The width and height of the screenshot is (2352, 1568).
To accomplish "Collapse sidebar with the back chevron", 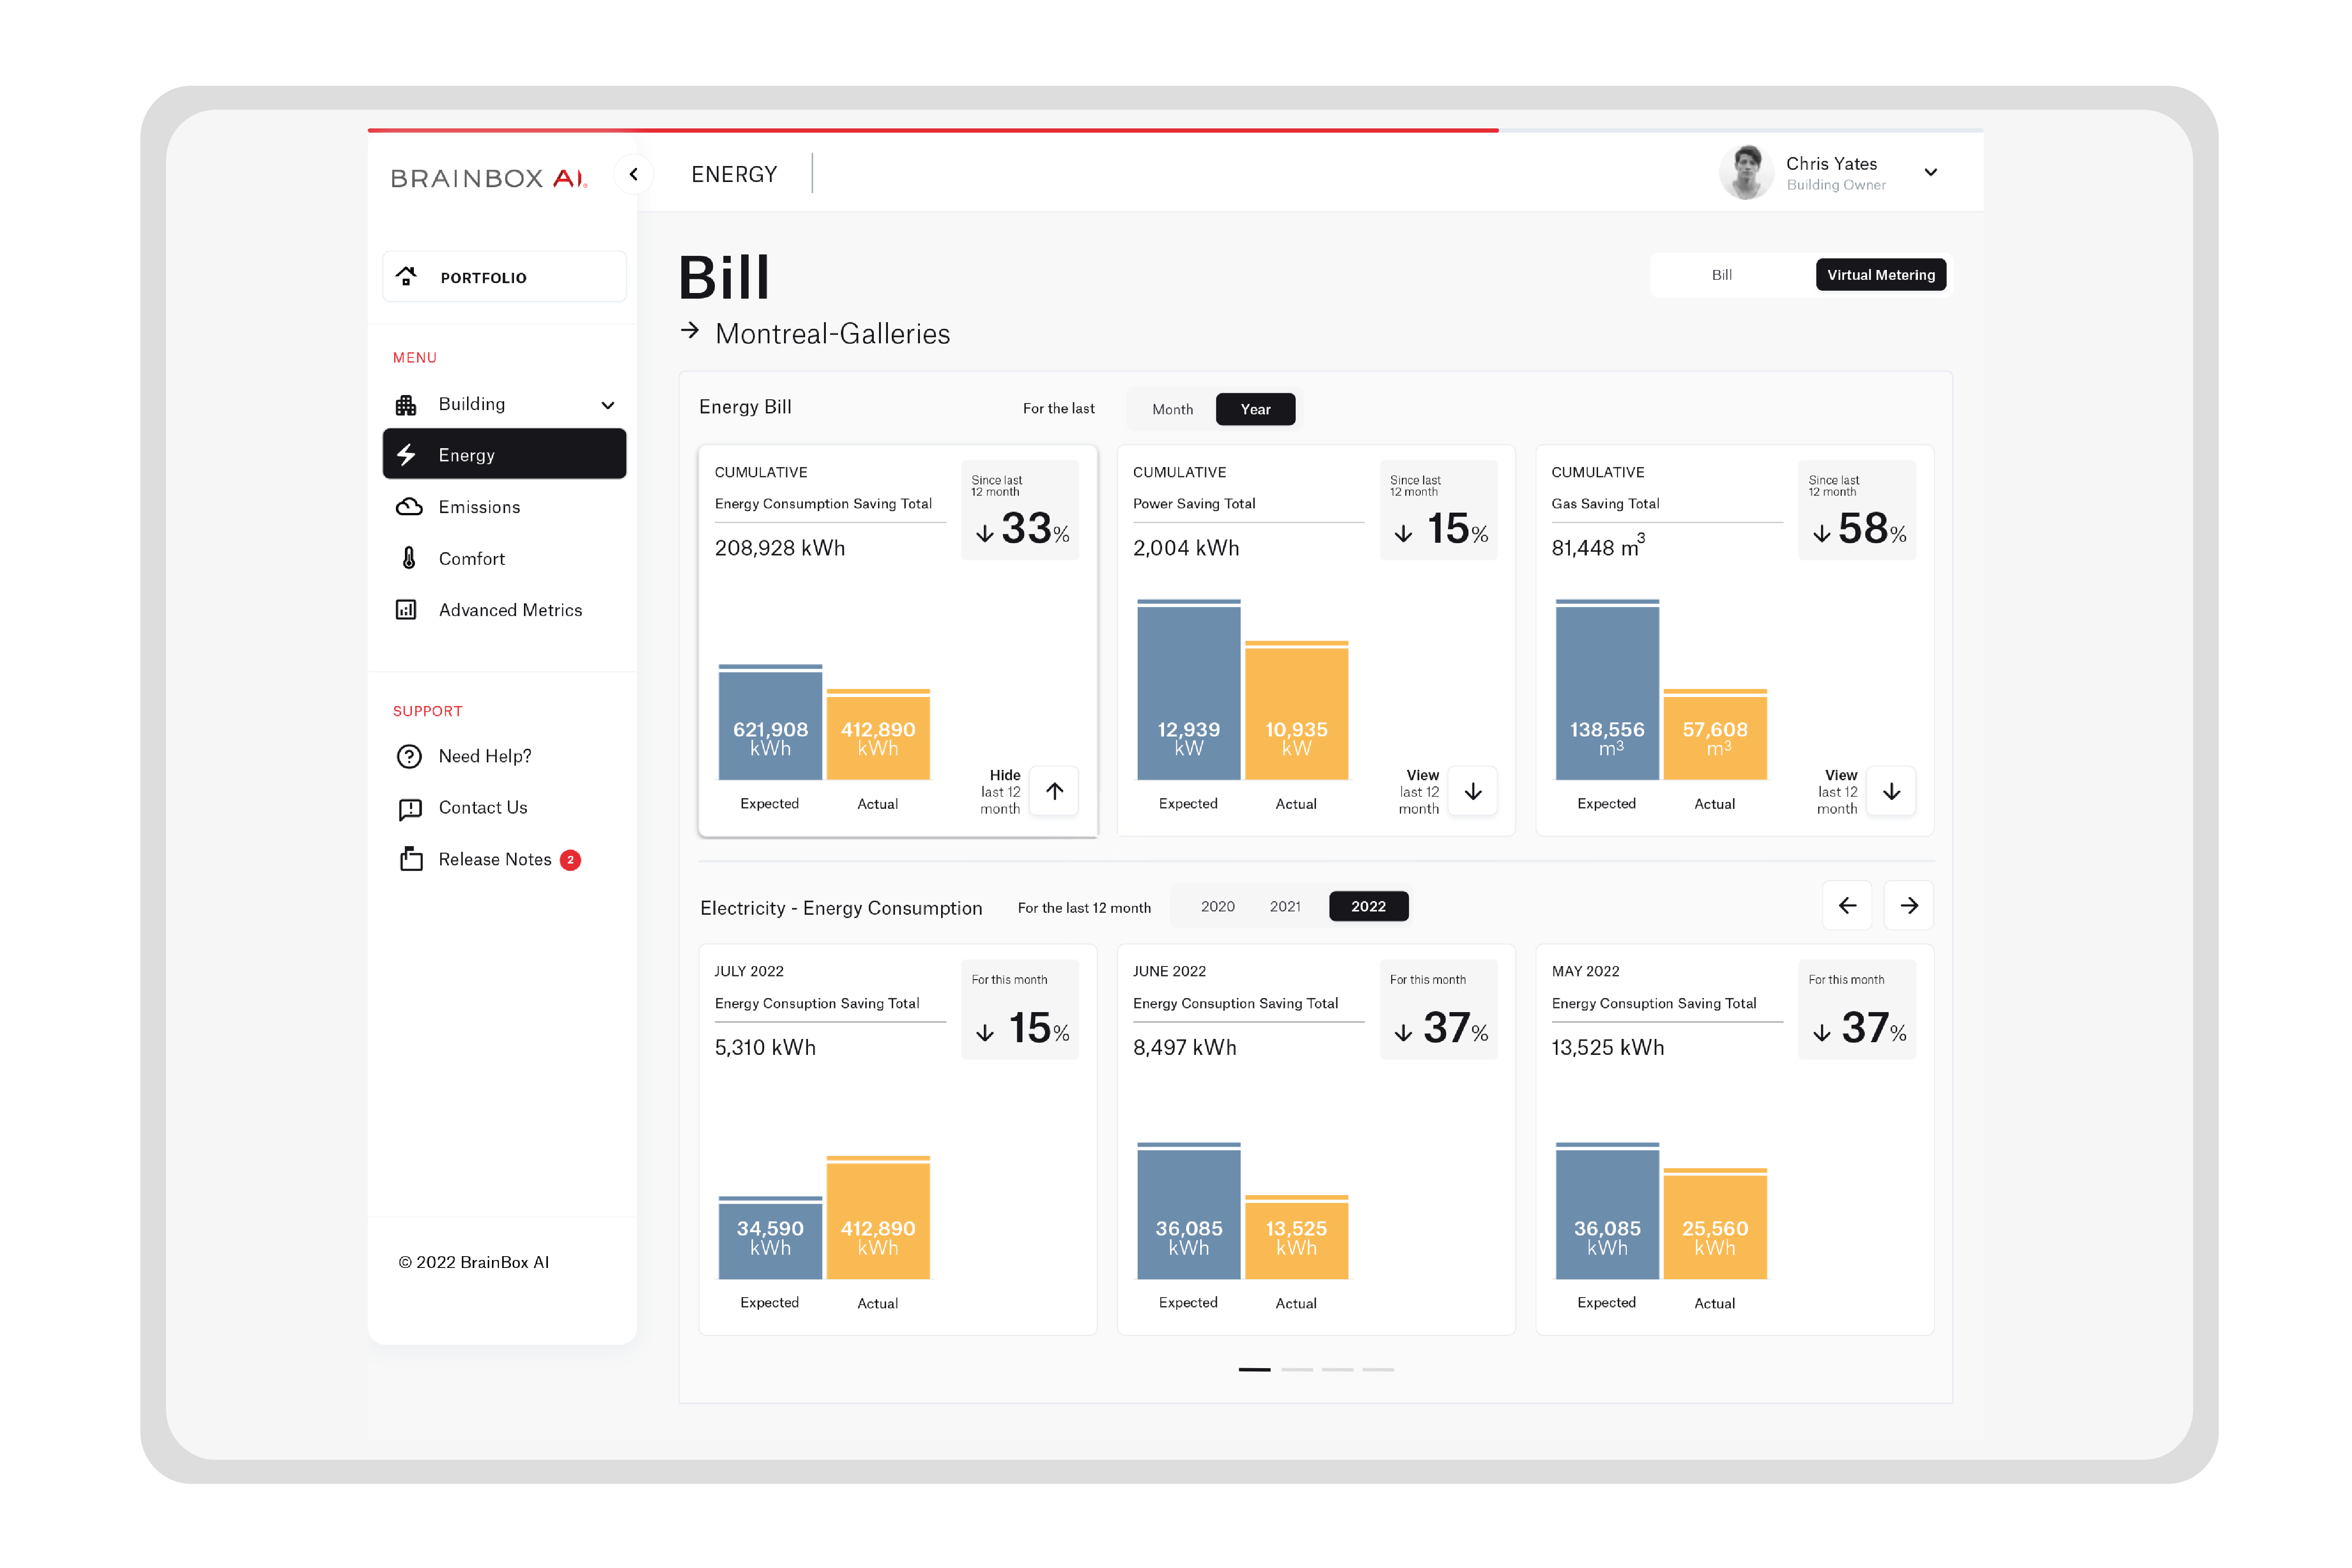I will click(x=634, y=174).
